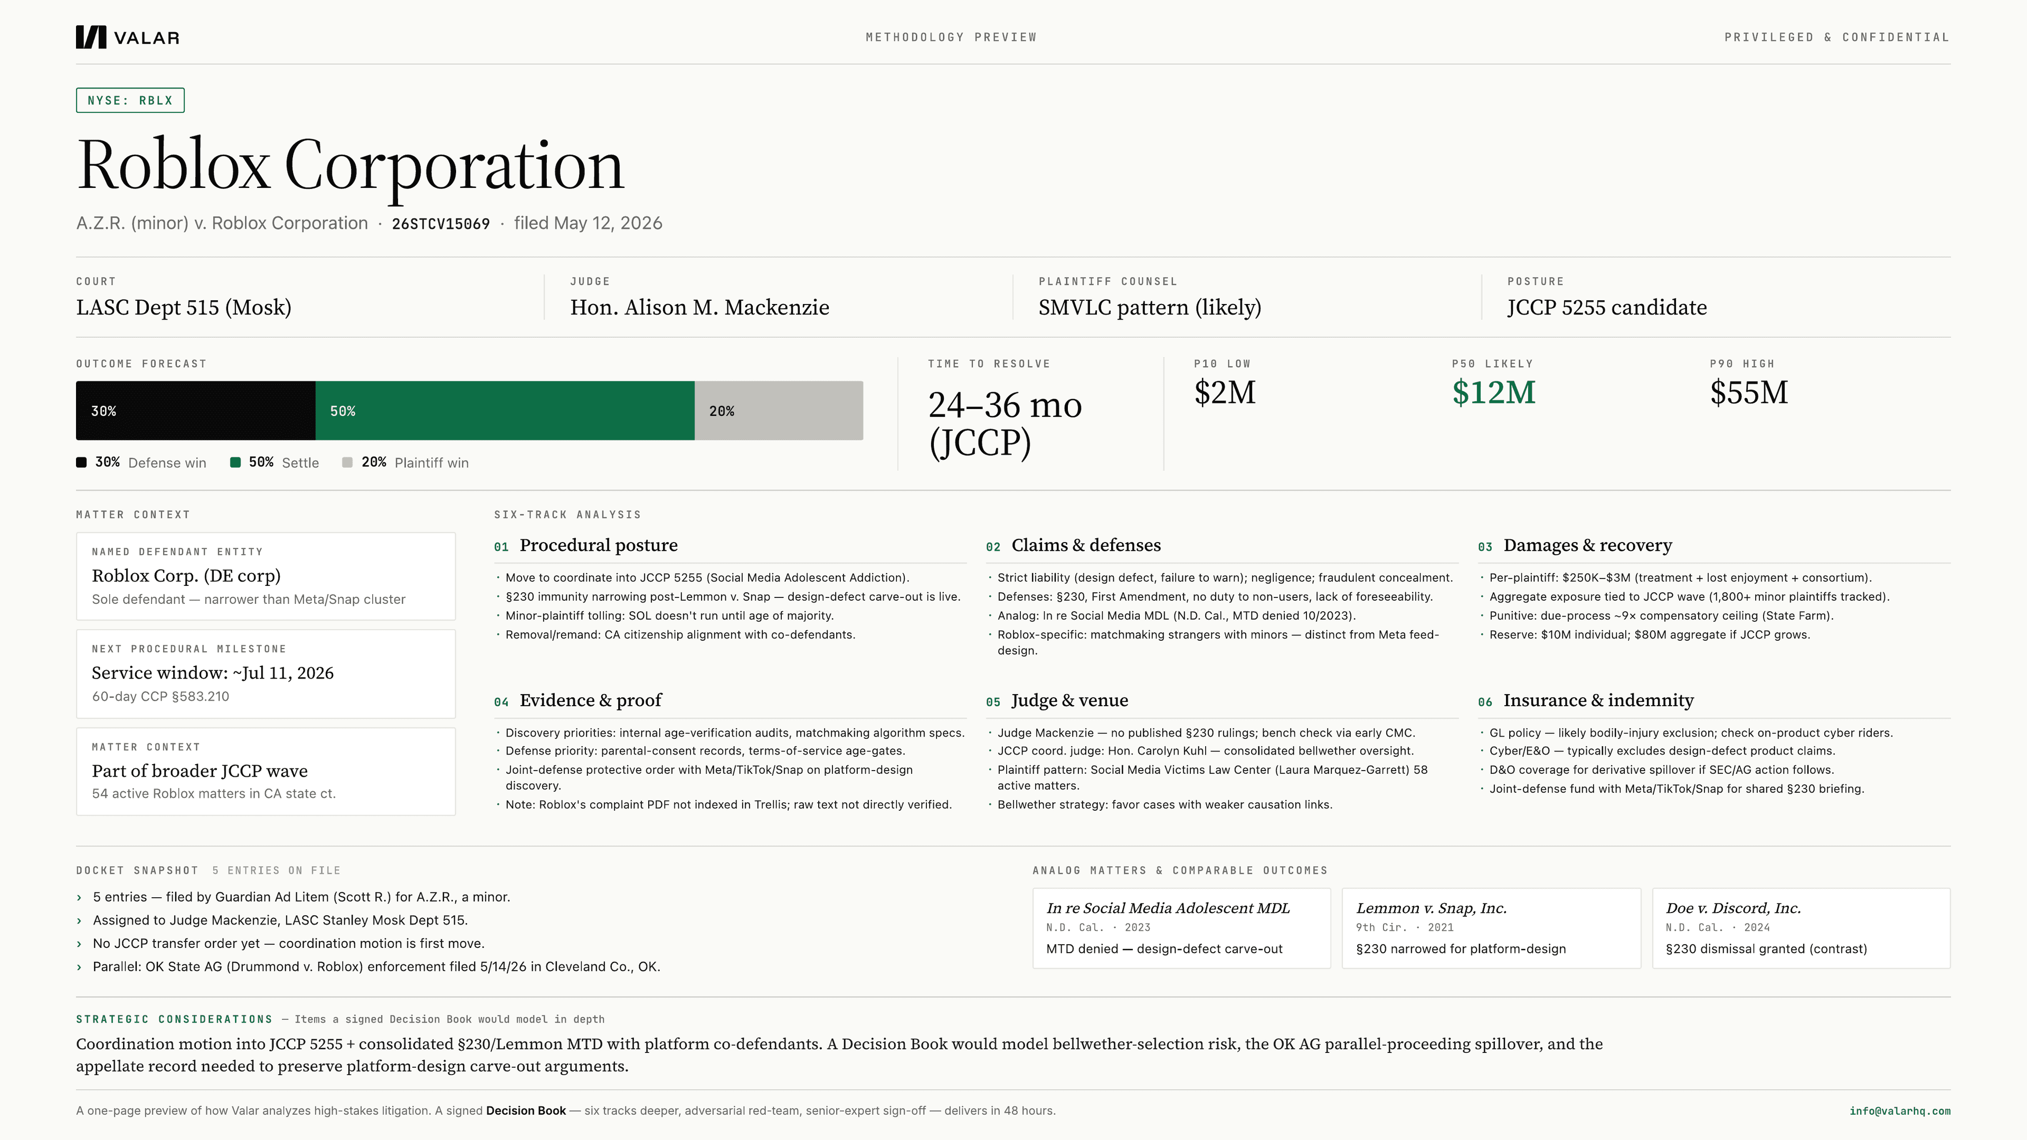Image resolution: width=2027 pixels, height=1140 pixels.
Task: Click the '24–36 mo (JCCP)' time estimate
Action: [1005, 424]
